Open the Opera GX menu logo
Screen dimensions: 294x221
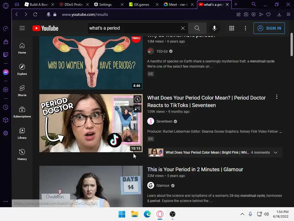6,6
